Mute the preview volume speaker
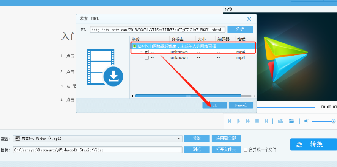Image resolution: width=337 pixels, height=167 pixels. 307,121
